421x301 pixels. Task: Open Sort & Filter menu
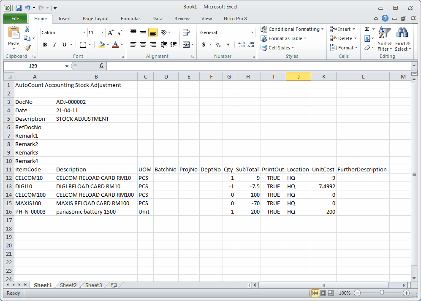pos(385,39)
